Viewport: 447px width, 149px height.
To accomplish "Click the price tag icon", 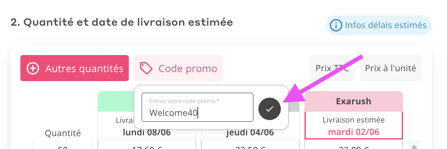I will [146, 68].
